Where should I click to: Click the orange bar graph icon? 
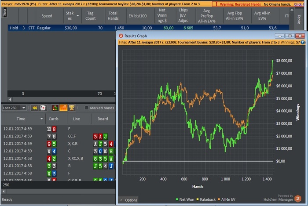63,108
